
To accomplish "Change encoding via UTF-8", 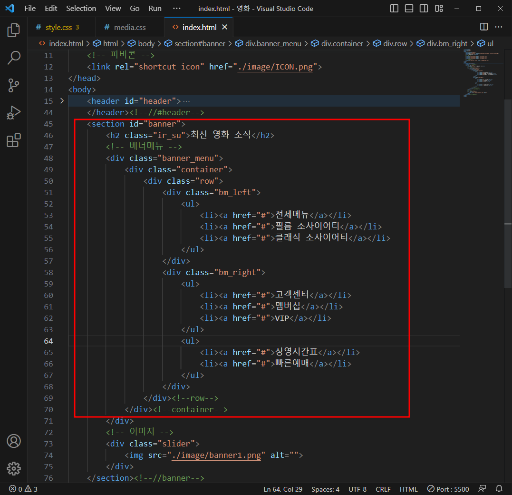I will [x=357, y=489].
